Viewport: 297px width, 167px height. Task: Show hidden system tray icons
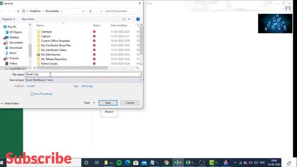pos(235,163)
